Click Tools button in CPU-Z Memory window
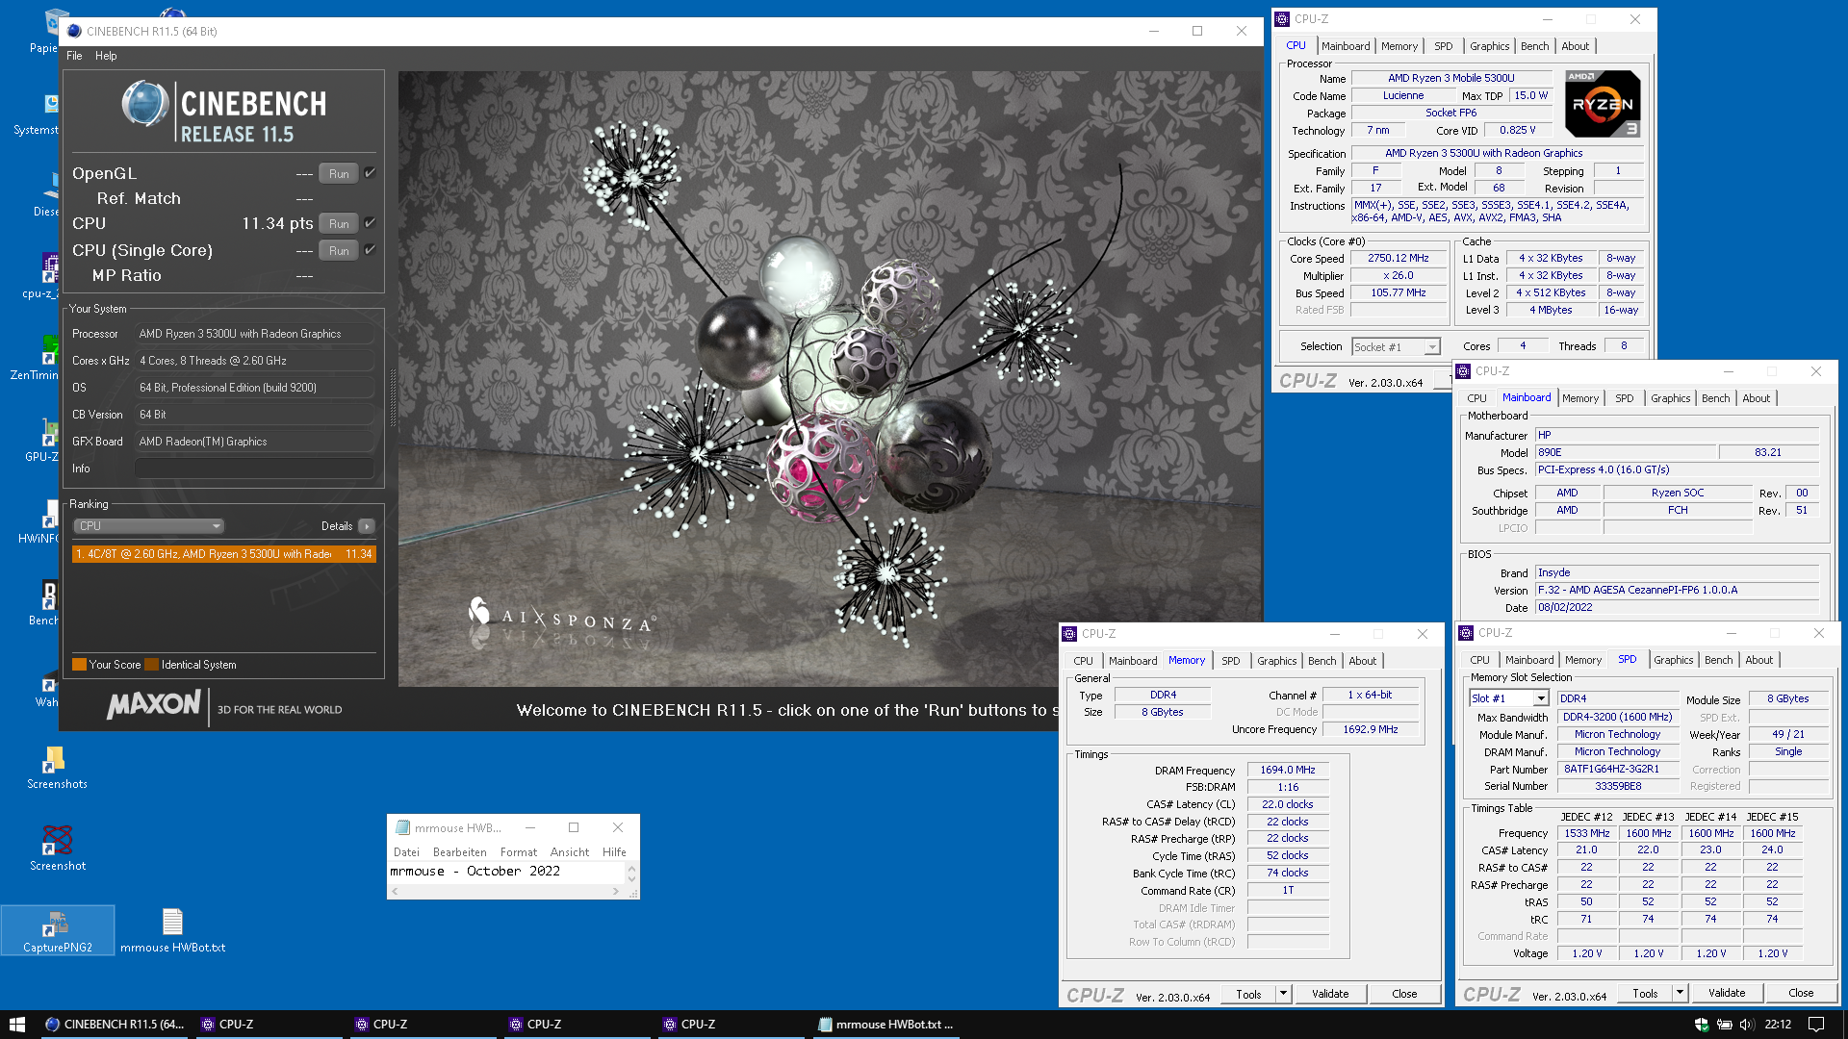1848x1039 pixels. tap(1248, 994)
